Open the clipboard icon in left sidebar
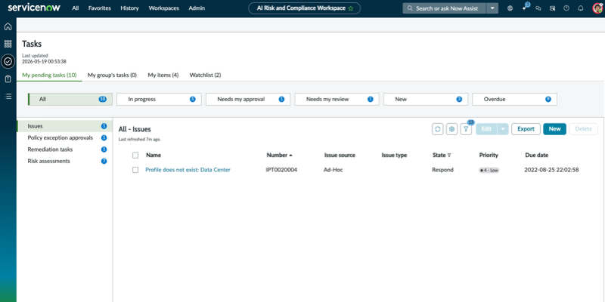Viewport: 605px width, 302px height. (x=8, y=79)
